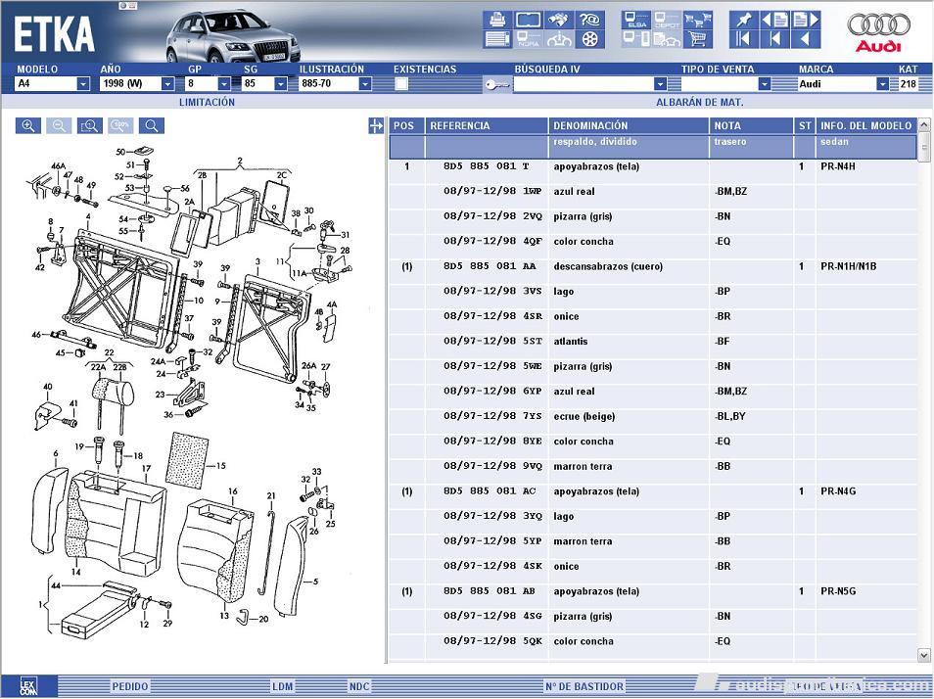
Task: Click the Denominación column header
Action: (629, 125)
